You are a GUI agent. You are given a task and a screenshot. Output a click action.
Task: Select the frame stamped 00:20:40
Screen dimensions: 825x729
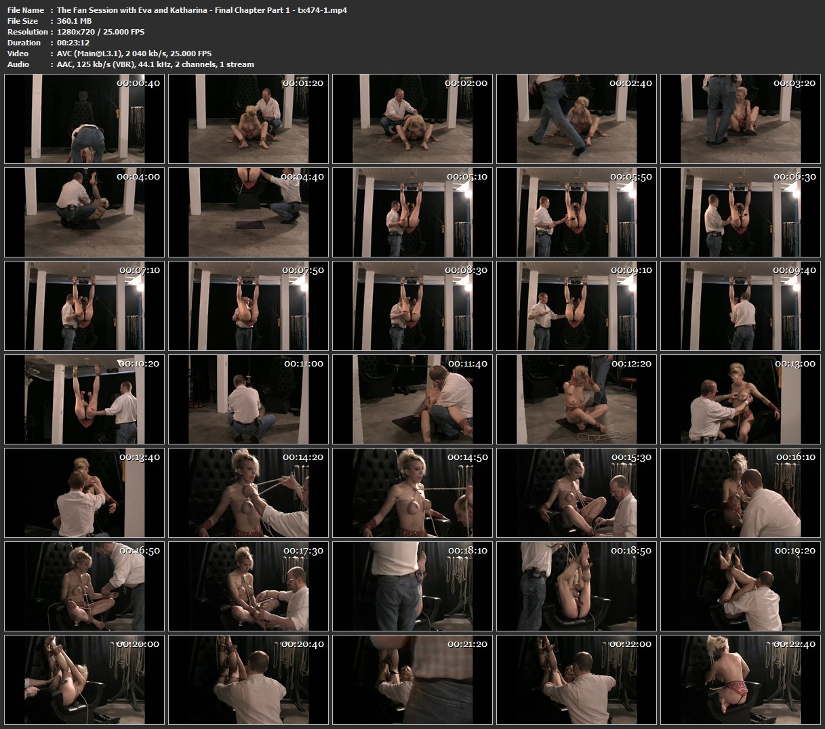pyautogui.click(x=249, y=680)
